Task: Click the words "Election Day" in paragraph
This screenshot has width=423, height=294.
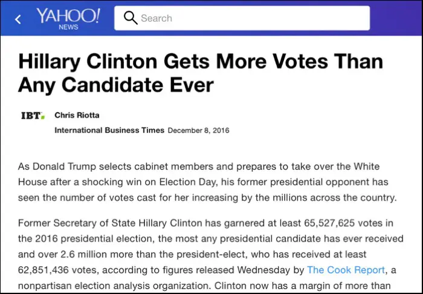Action: pos(188,182)
